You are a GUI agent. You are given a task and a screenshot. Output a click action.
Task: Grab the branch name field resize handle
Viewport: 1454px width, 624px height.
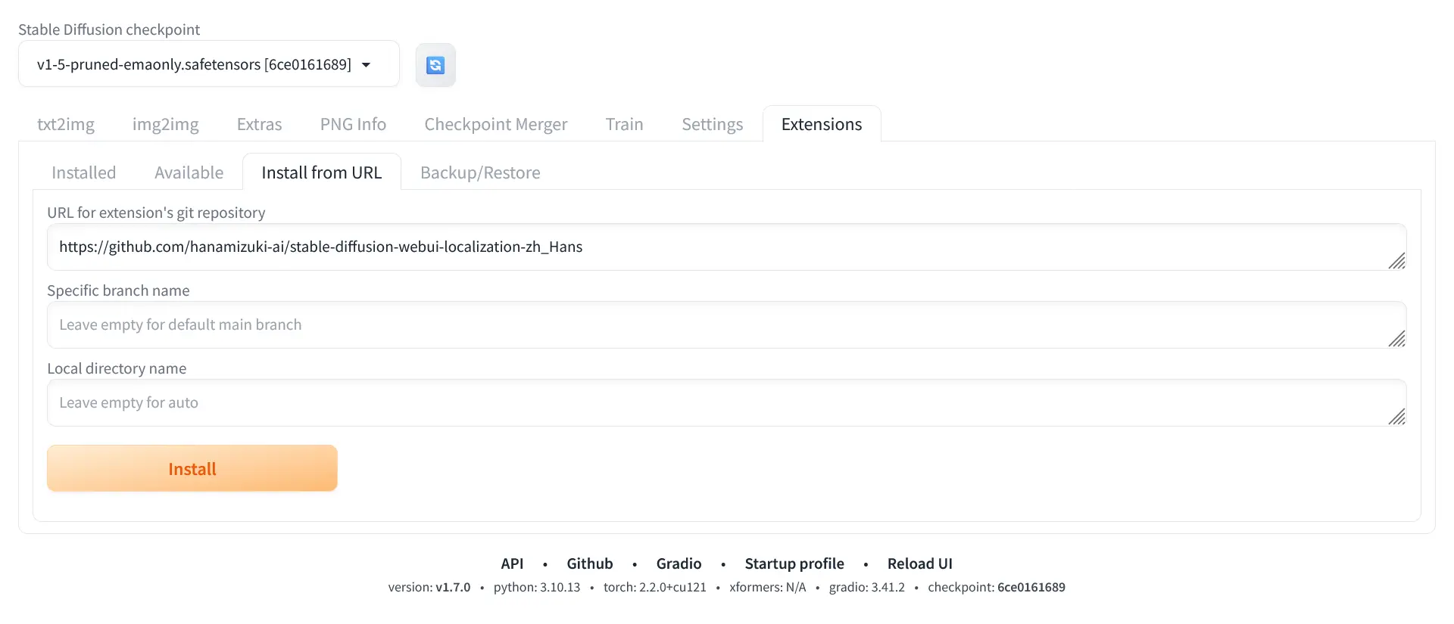(1397, 339)
